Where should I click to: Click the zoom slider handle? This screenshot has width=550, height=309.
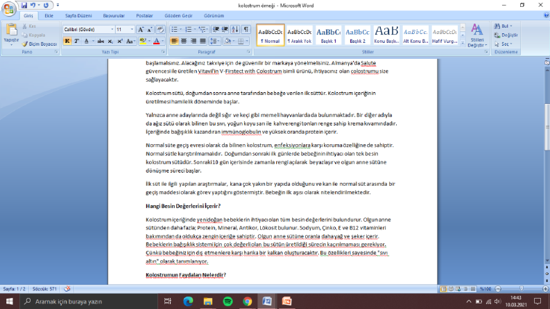522,289
